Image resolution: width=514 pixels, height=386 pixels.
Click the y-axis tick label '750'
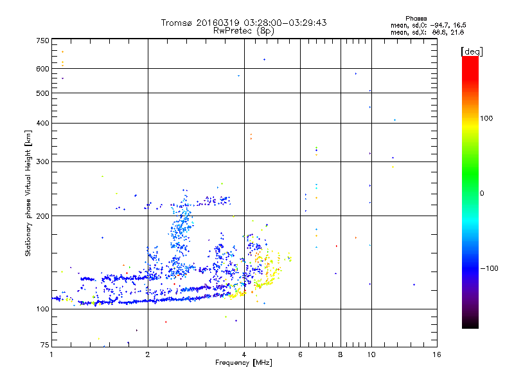coord(42,41)
